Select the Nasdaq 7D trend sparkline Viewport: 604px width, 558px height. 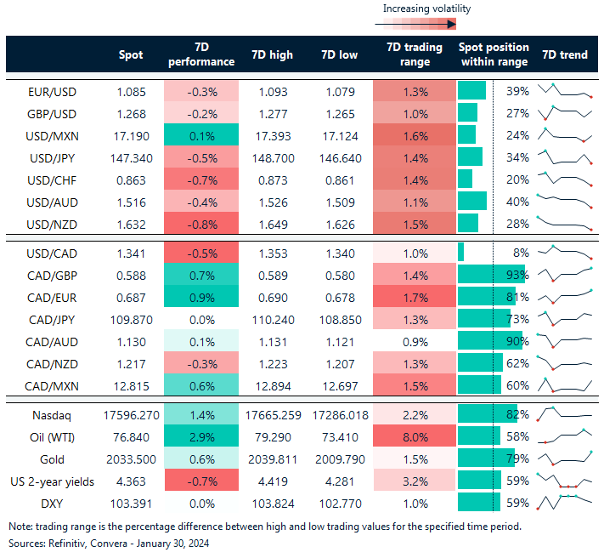point(565,414)
